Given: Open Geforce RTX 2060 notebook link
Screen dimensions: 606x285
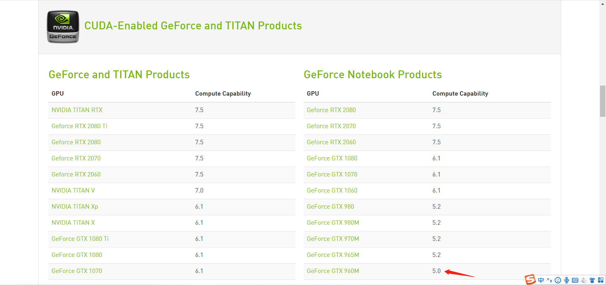Looking at the screenshot, I should click(x=331, y=142).
